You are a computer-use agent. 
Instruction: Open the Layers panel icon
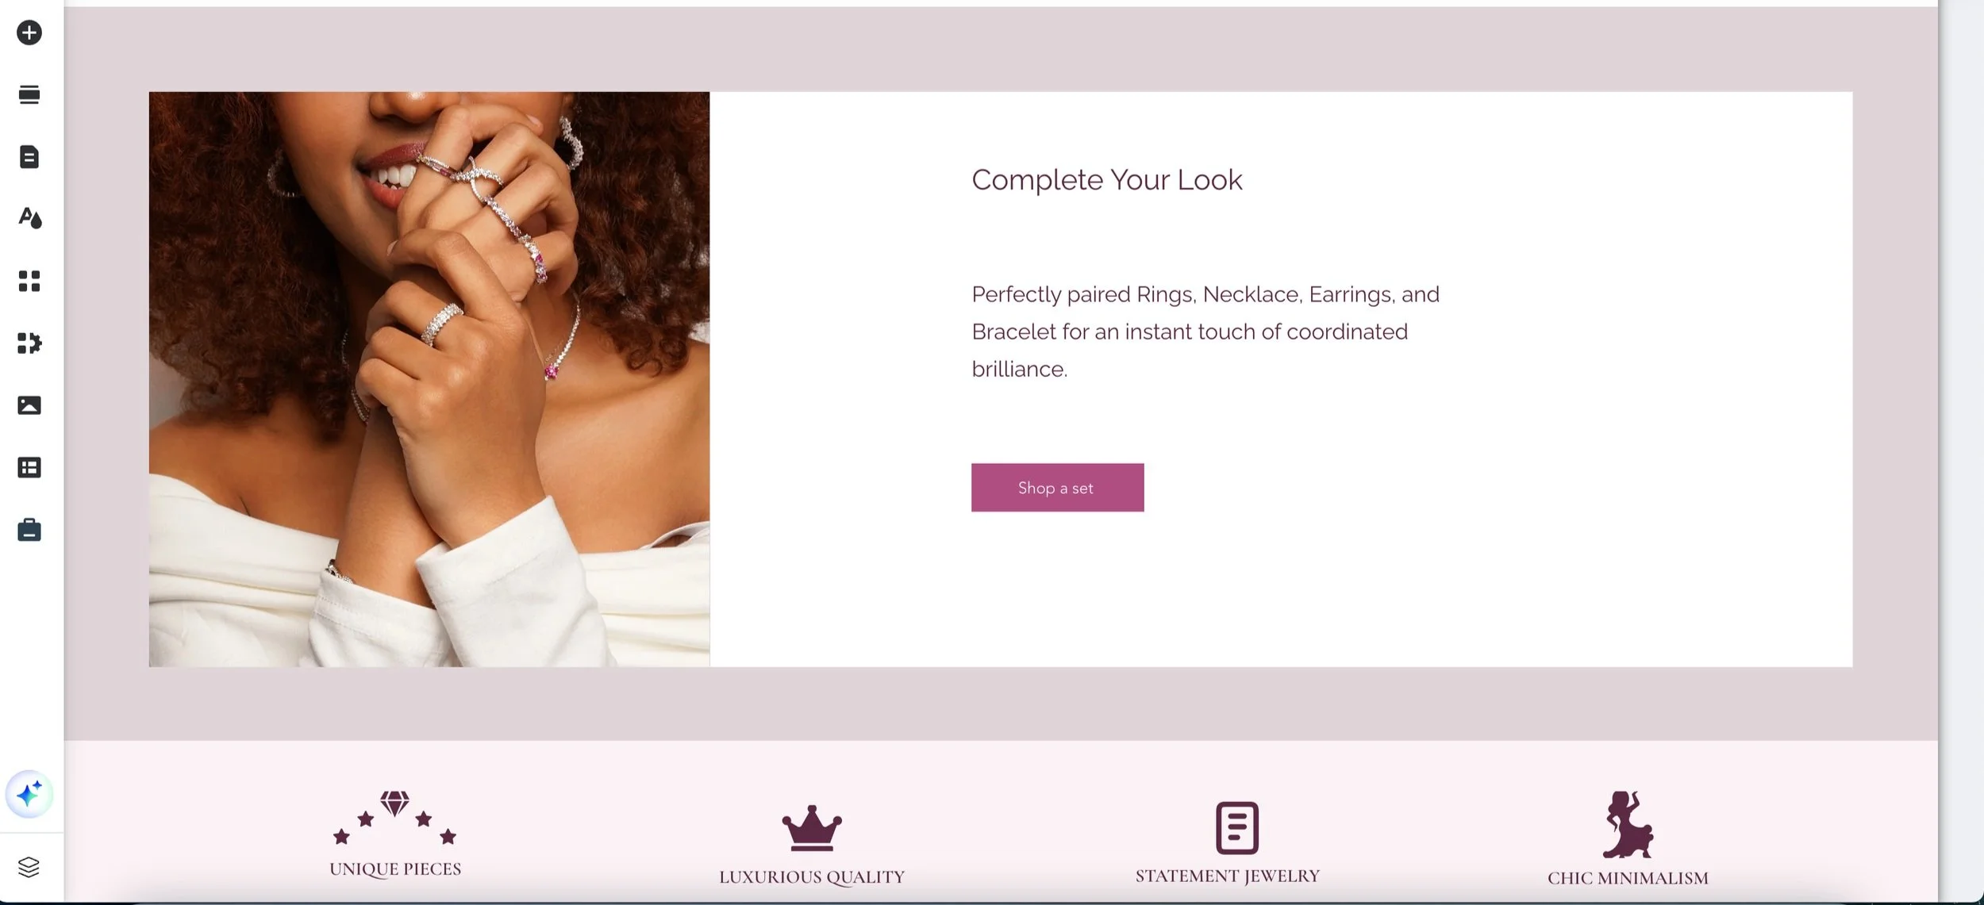pos(29,867)
